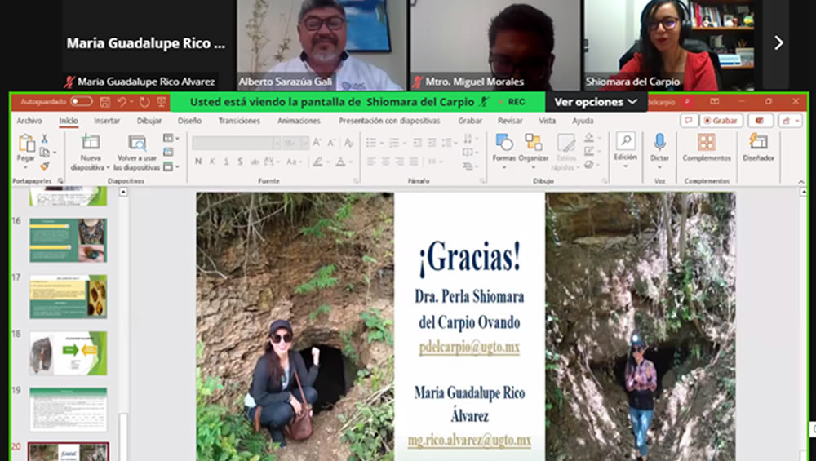Viewport: 816px width, 461px height.
Task: Click the increase font size icon
Action: [317, 142]
